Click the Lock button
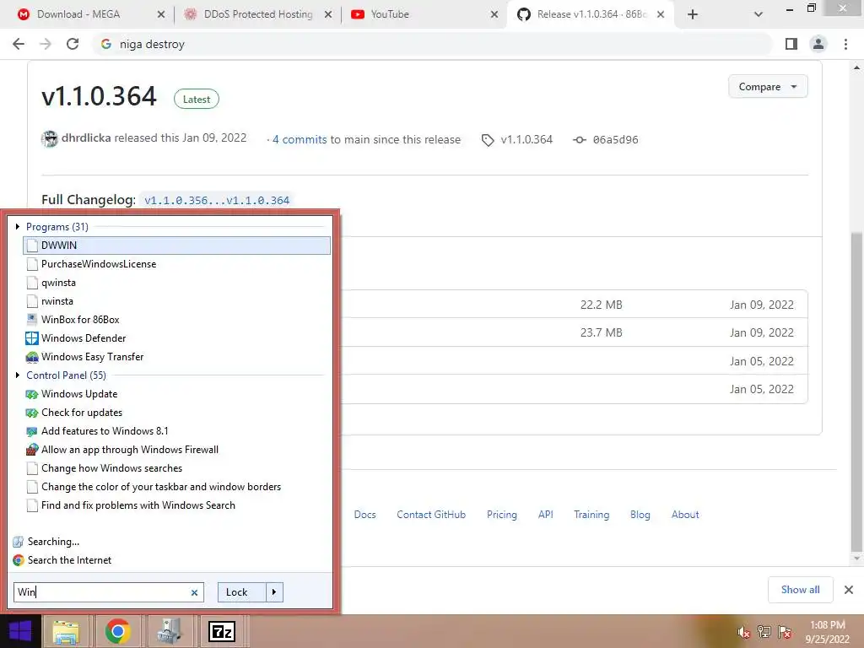864x648 pixels. click(x=242, y=592)
